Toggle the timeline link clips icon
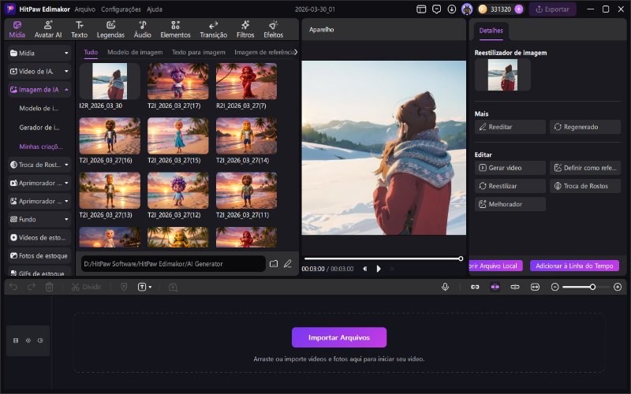The width and height of the screenshot is (631, 394). 475,287
